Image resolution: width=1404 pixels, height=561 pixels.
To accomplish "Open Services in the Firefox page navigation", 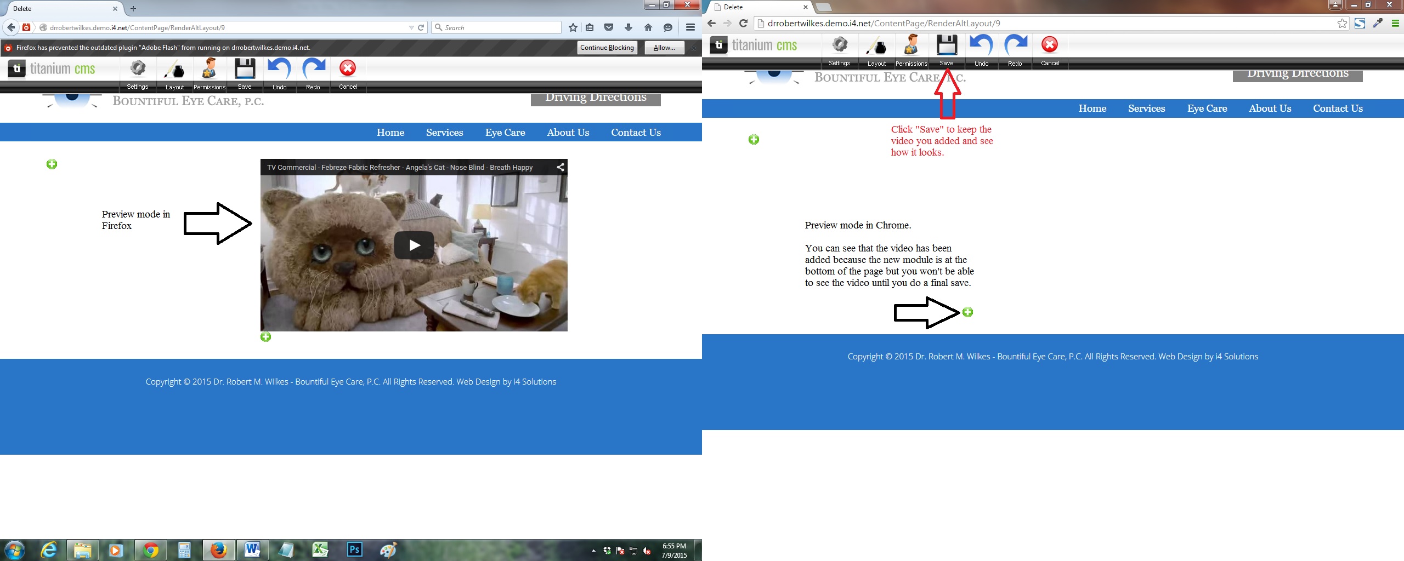I will [444, 133].
